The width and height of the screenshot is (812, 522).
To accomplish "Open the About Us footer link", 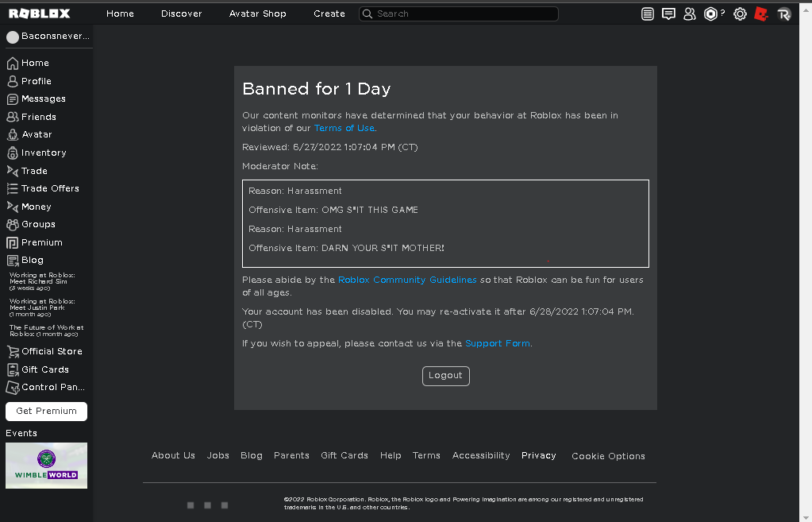I will click(173, 455).
